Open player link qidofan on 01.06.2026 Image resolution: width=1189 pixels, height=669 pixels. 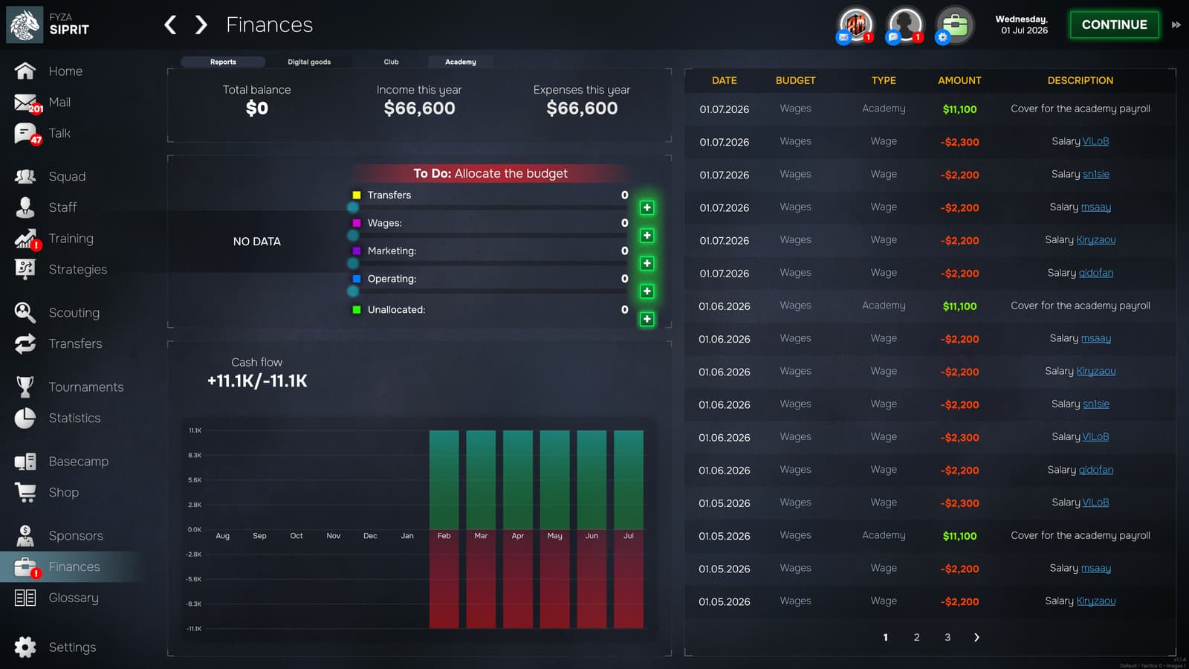click(1096, 470)
